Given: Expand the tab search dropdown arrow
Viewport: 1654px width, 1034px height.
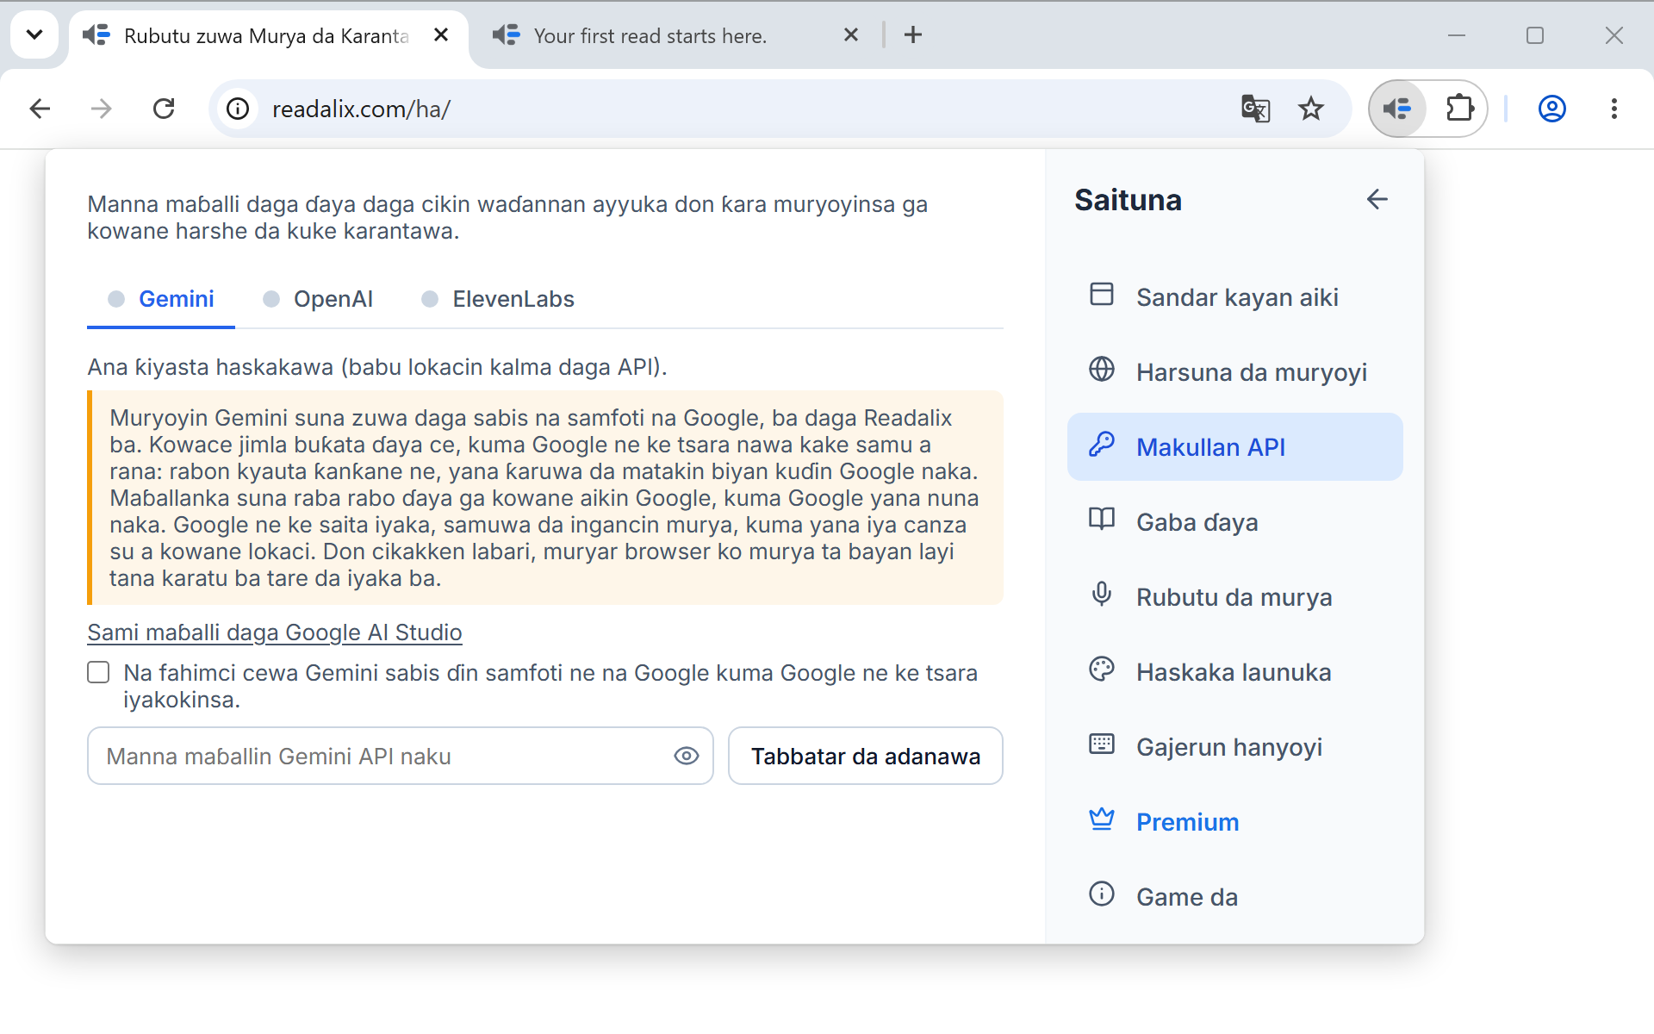Looking at the screenshot, I should pyautogui.click(x=34, y=34).
